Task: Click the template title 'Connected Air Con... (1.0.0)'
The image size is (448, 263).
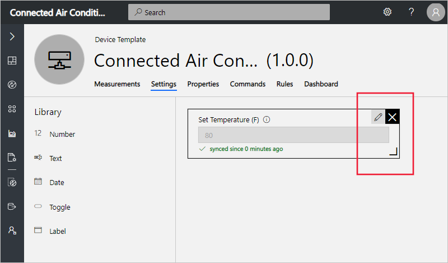Action: click(x=204, y=61)
